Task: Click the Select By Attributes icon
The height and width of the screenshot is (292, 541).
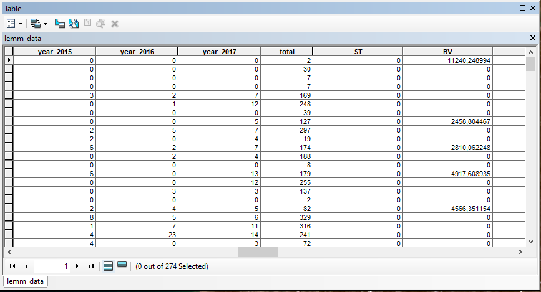Action: click(60, 24)
